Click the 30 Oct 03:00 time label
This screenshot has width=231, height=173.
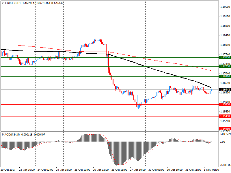156,170
